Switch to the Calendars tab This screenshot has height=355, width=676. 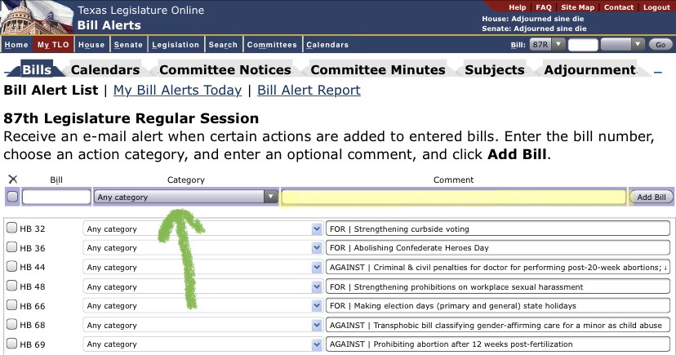pos(105,70)
